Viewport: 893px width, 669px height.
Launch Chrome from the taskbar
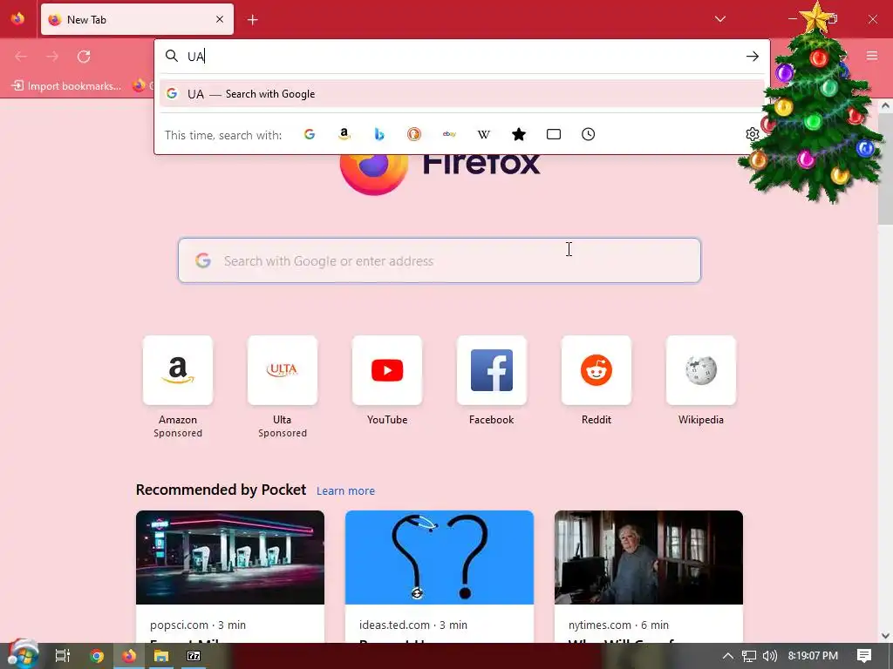97,656
